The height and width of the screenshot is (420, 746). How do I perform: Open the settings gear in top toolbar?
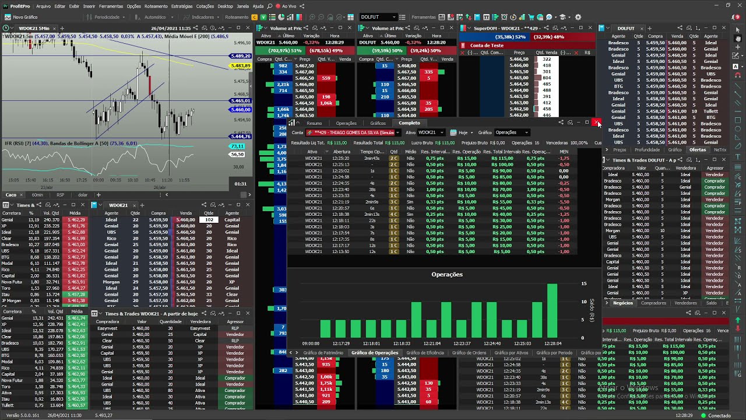click(x=578, y=17)
